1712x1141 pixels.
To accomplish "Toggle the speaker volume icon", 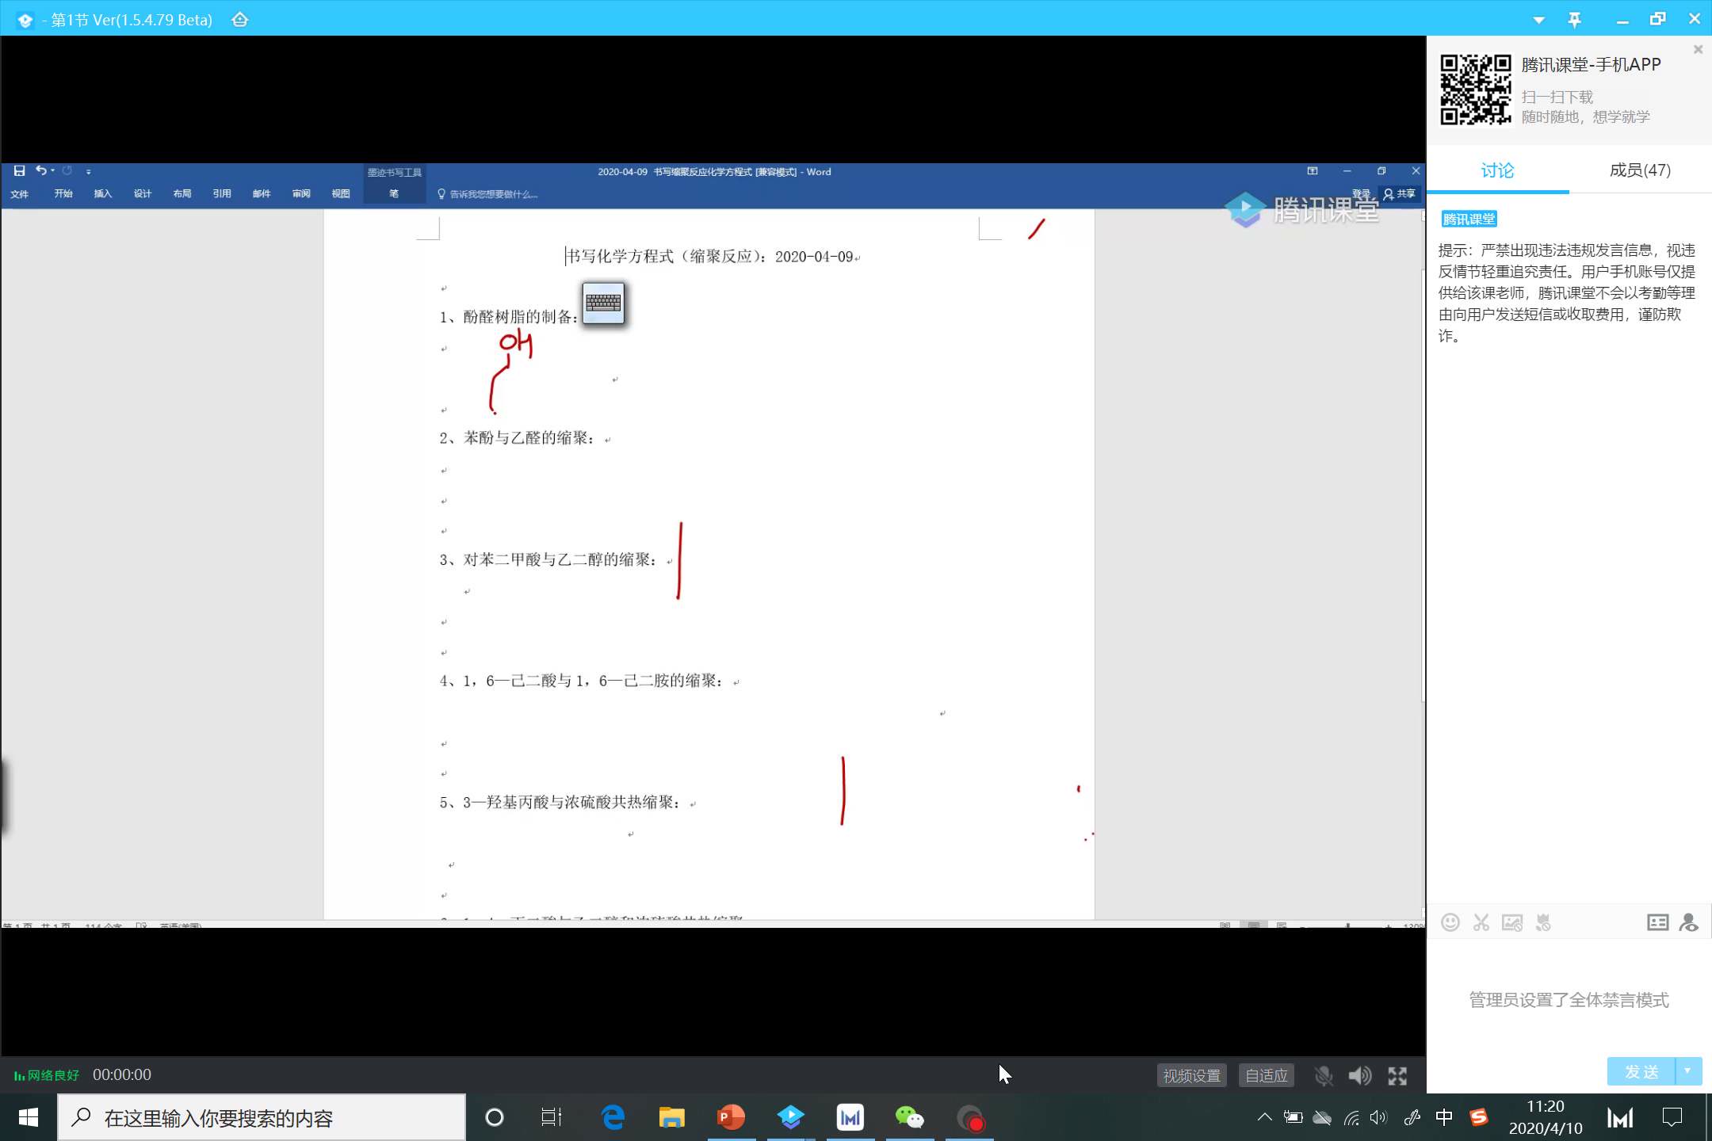I will [x=1359, y=1075].
